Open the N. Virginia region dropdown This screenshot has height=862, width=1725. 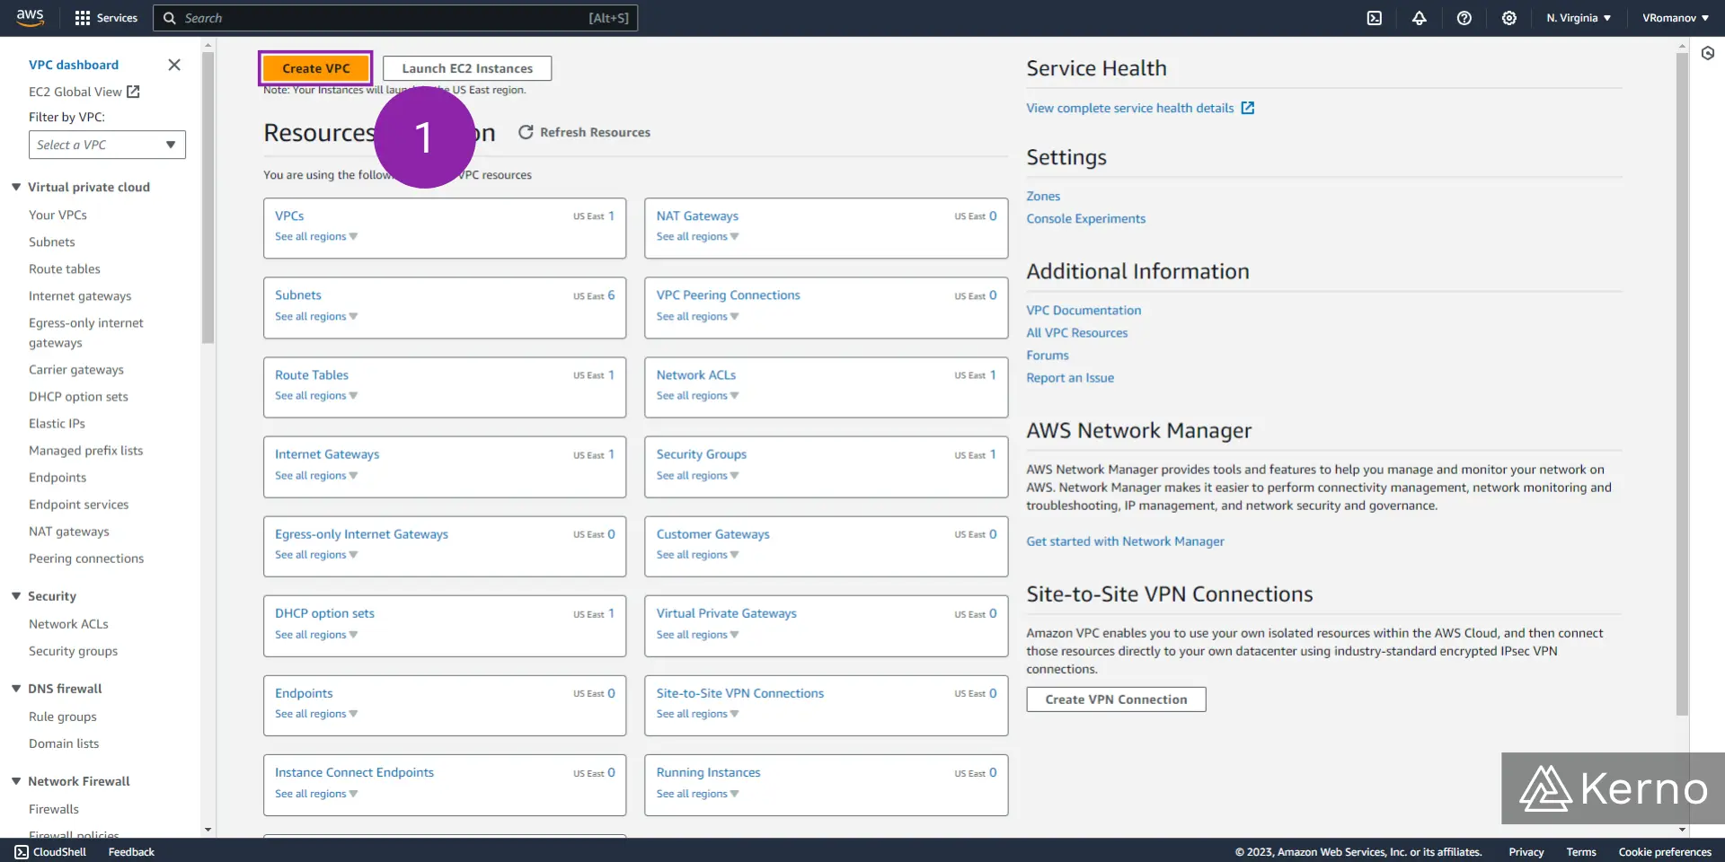[1579, 18]
